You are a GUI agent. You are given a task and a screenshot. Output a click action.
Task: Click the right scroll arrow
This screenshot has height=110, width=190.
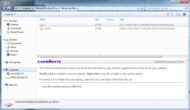[187, 56]
